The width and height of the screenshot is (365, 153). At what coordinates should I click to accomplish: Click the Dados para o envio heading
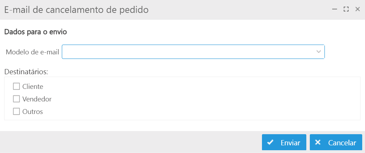(x=35, y=32)
